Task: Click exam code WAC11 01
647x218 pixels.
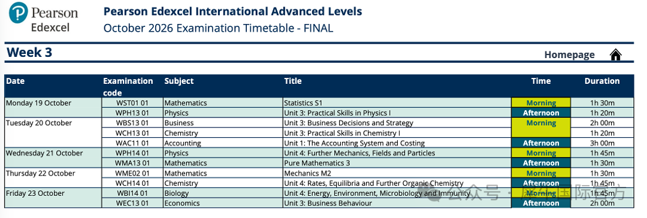Action: pos(132,143)
